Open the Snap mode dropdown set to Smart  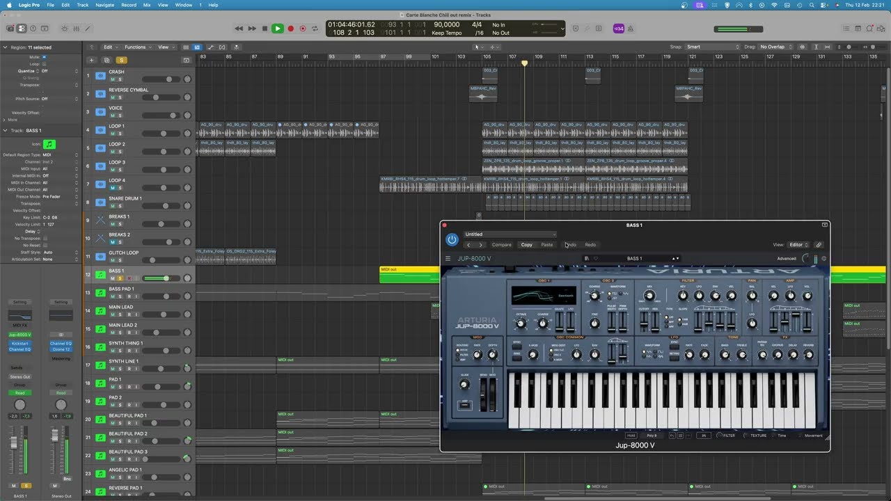click(712, 47)
